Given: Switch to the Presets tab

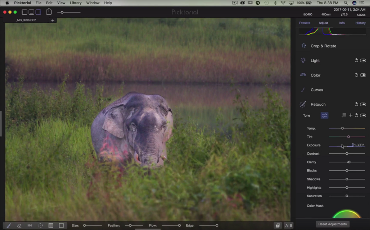Looking at the screenshot, I should click(x=304, y=23).
